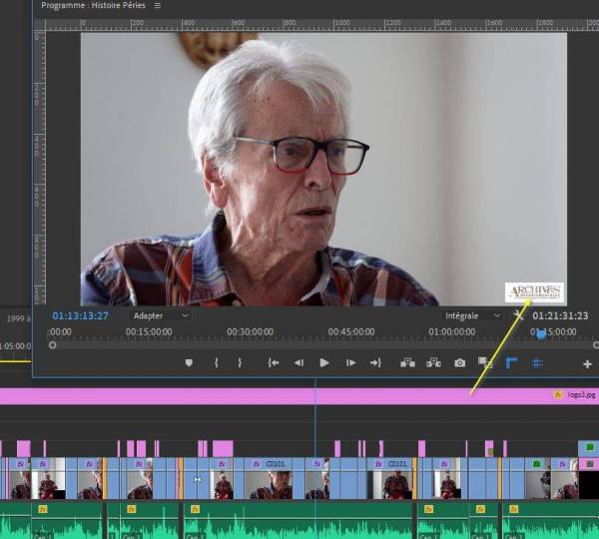Image resolution: width=599 pixels, height=539 pixels.
Task: Step forward one frame
Action: 350,363
